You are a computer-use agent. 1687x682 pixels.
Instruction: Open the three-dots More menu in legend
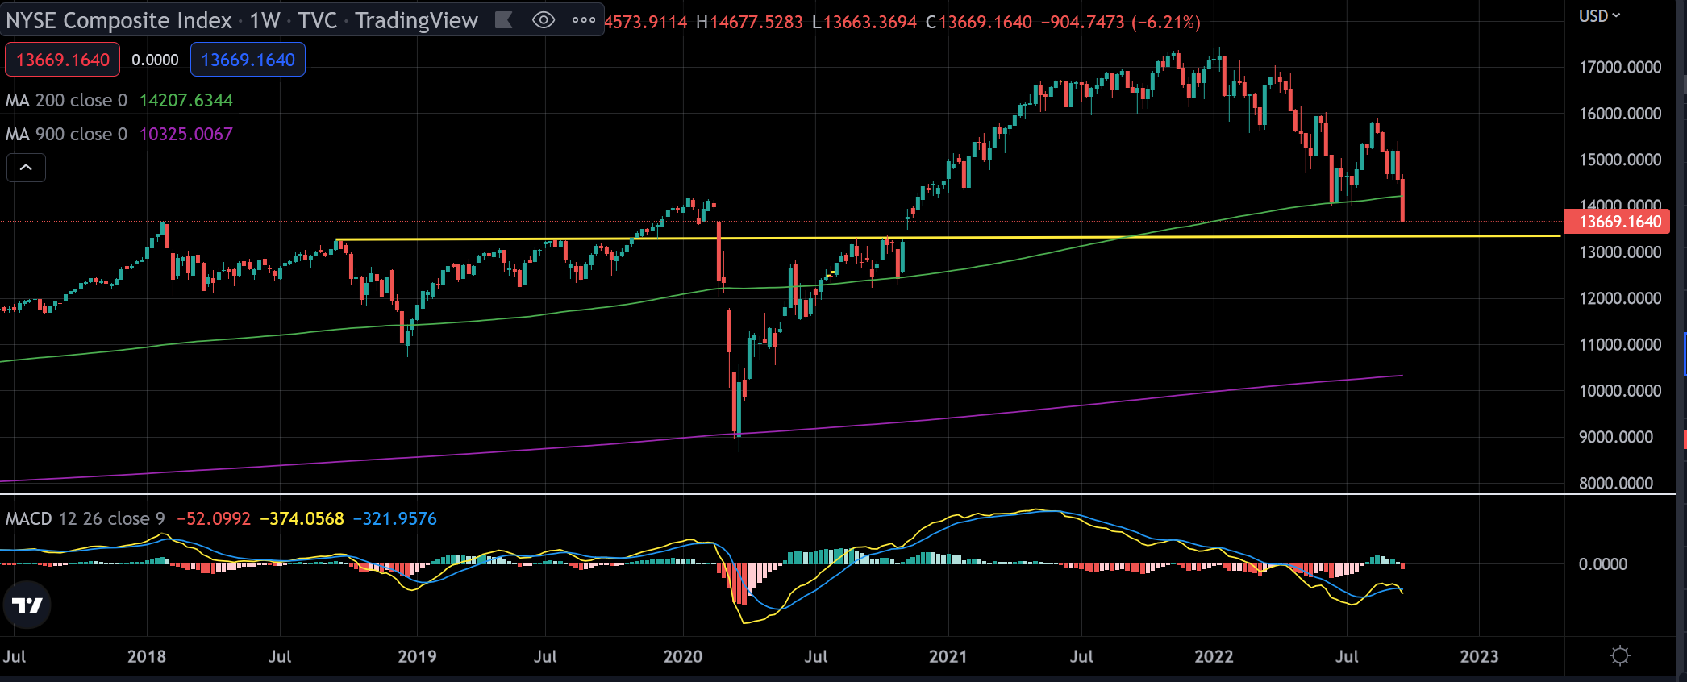tap(583, 20)
